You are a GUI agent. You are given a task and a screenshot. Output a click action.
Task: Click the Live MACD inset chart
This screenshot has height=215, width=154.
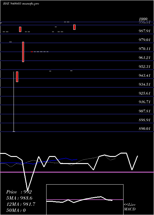[85, 200]
